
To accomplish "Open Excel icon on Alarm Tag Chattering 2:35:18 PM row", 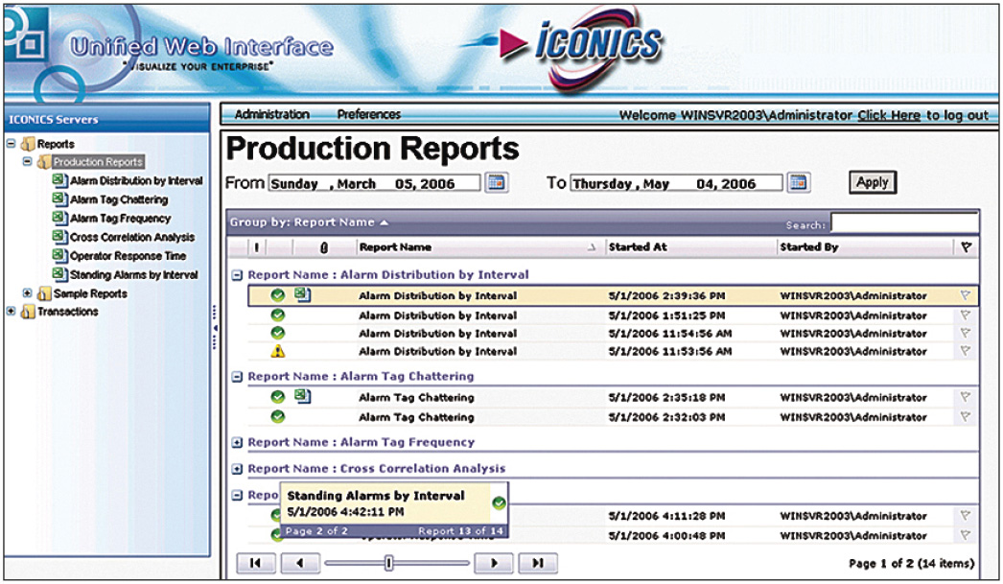I will click(x=303, y=396).
